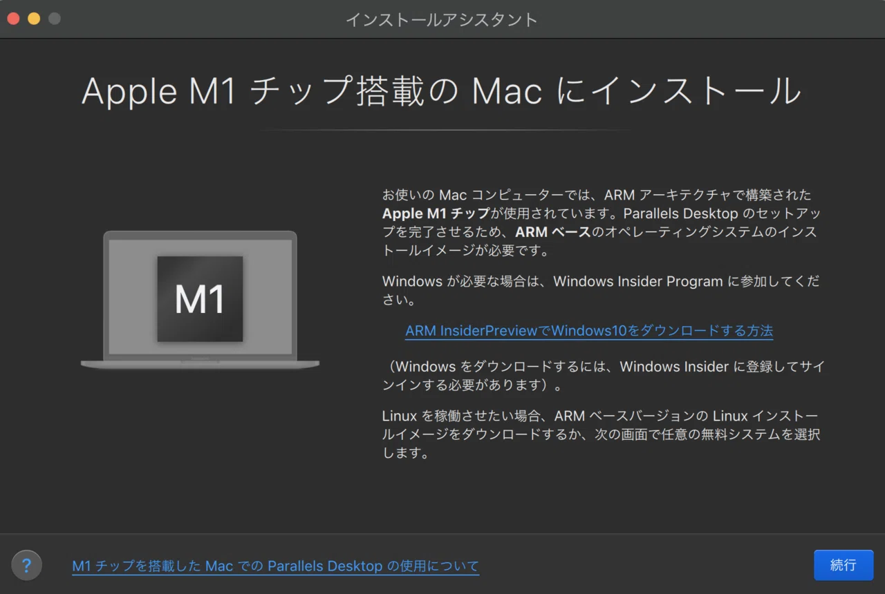Click the window title インストールアシスタント

442,19
